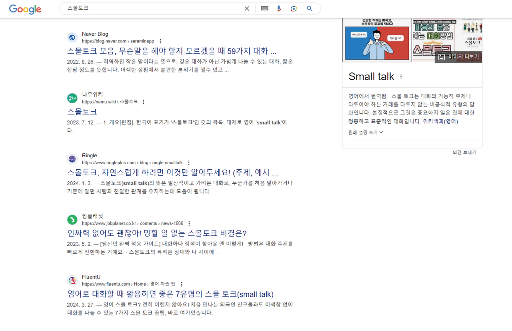Click the blog.naver.com › saraminapp URL text

point(118,41)
